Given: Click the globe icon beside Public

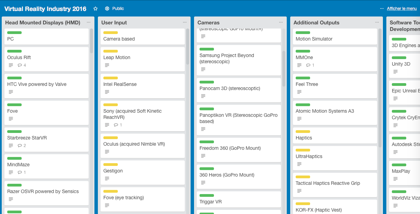Looking at the screenshot, I should coord(107,9).
